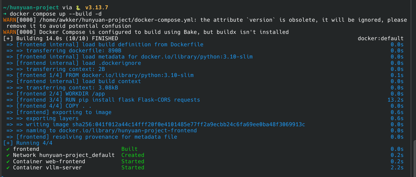Click the green Created status text

click(133, 155)
